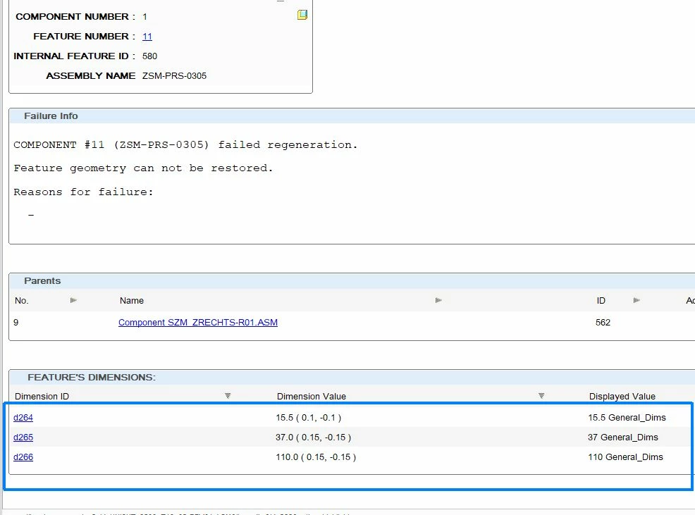Open filter for Dimension Value column
Image resolution: width=695 pixels, height=515 pixels.
(541, 396)
